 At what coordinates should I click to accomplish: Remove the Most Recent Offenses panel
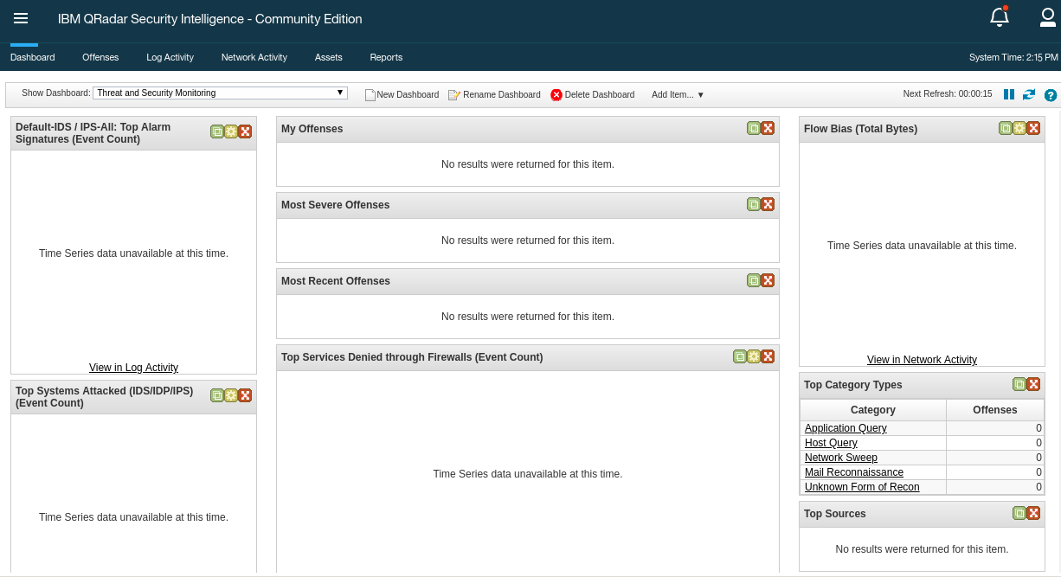click(x=768, y=280)
